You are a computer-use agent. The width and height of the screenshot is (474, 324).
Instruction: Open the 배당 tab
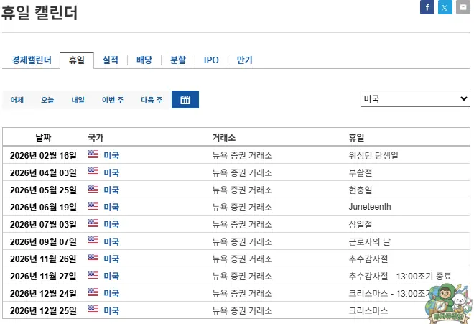click(144, 60)
